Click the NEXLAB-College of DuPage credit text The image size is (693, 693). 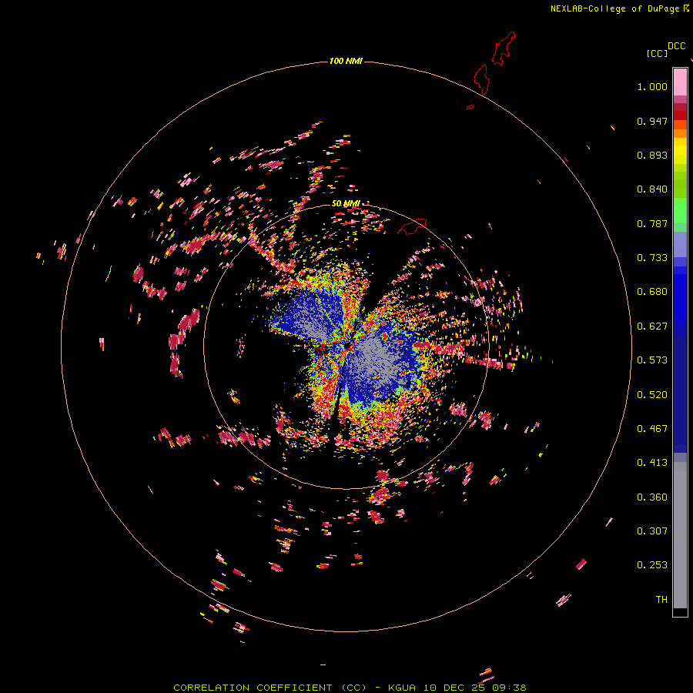tap(614, 8)
